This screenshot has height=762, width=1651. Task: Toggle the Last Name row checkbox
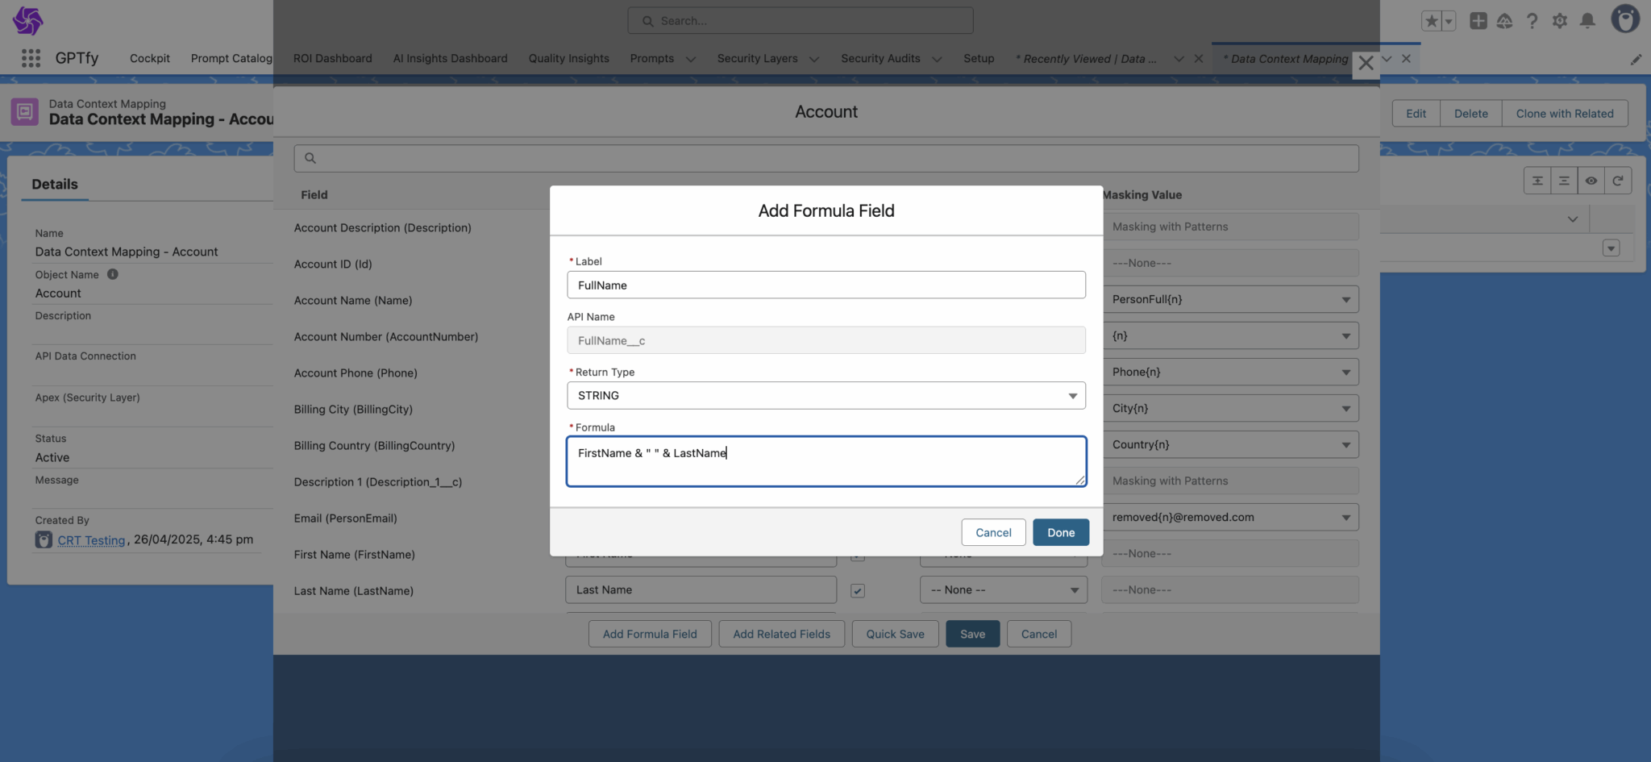(858, 591)
